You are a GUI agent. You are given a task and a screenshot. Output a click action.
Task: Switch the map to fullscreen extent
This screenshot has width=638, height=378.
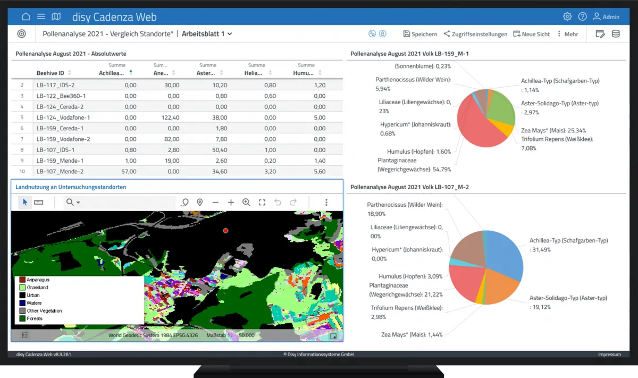262,202
